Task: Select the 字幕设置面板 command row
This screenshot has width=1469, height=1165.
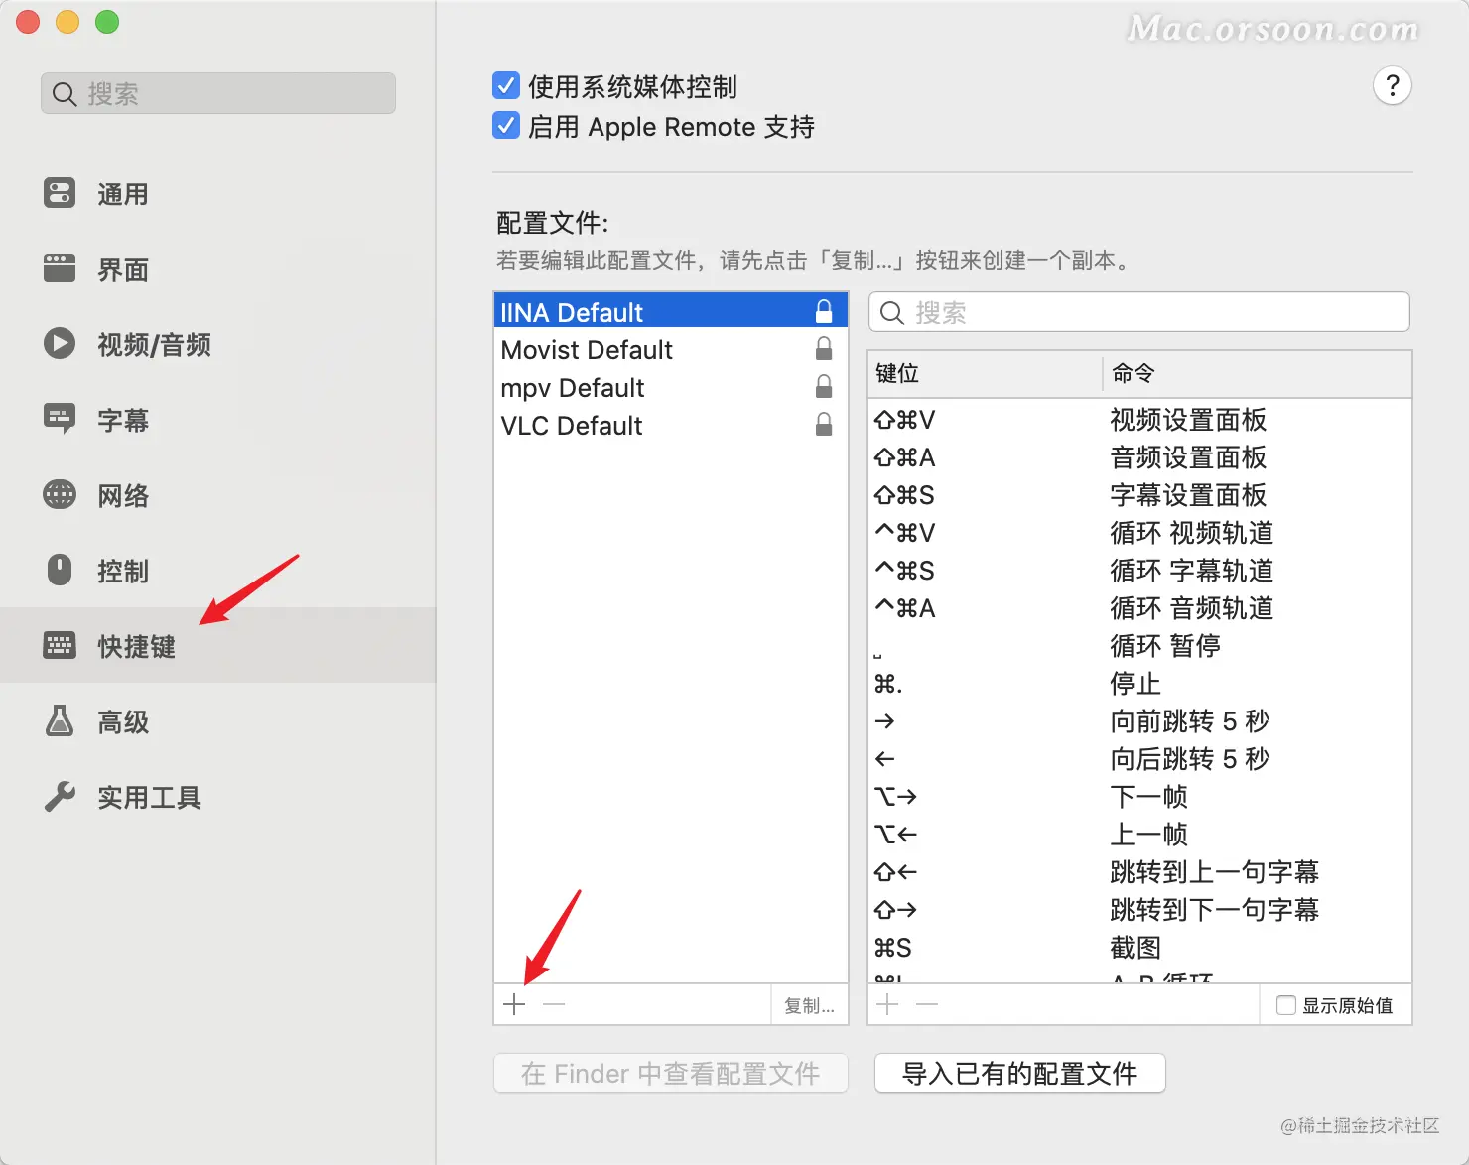Action: 1139,495
